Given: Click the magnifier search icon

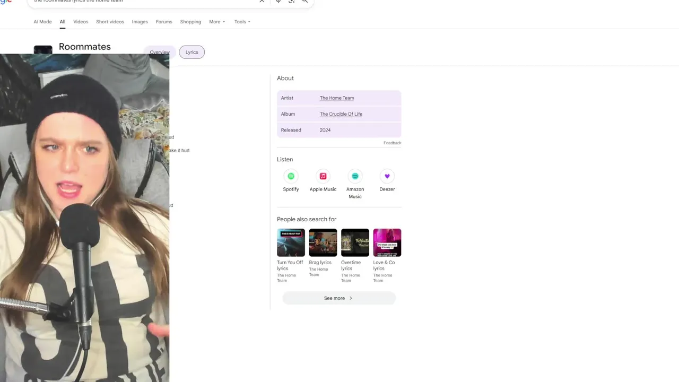Looking at the screenshot, I should pos(305,1).
